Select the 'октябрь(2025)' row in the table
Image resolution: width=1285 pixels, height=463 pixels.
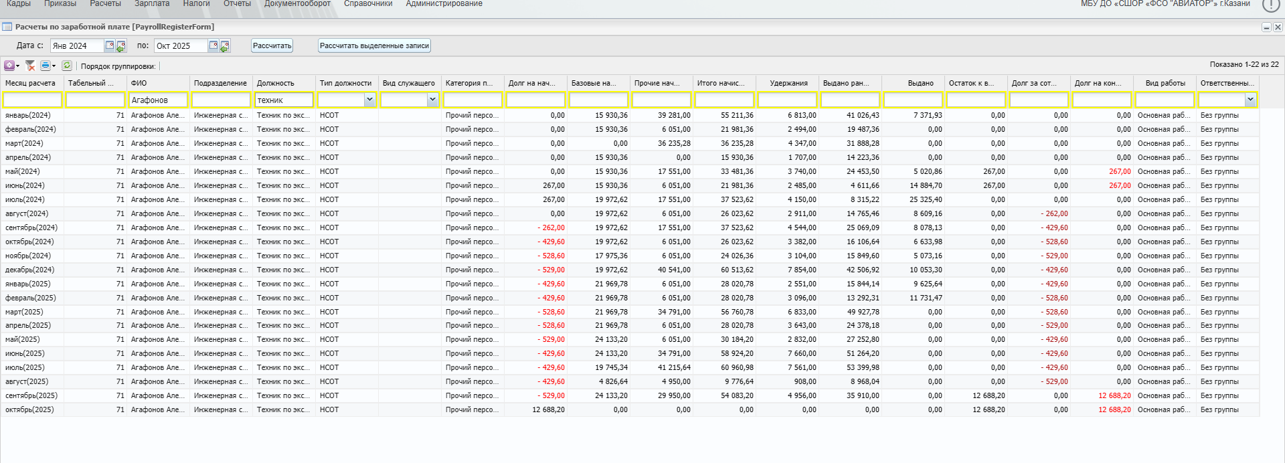(x=30, y=409)
